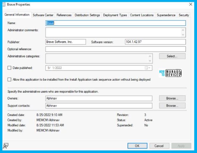197x153 pixels.
Task: Click the Brave Properties document icon in title bar
Action: [x=4, y=4]
